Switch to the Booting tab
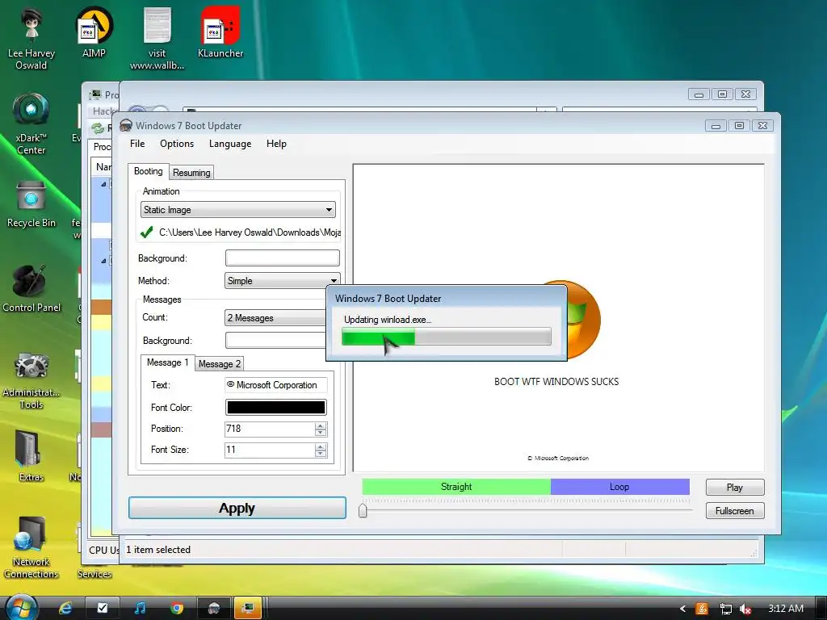827x620 pixels. [149, 171]
